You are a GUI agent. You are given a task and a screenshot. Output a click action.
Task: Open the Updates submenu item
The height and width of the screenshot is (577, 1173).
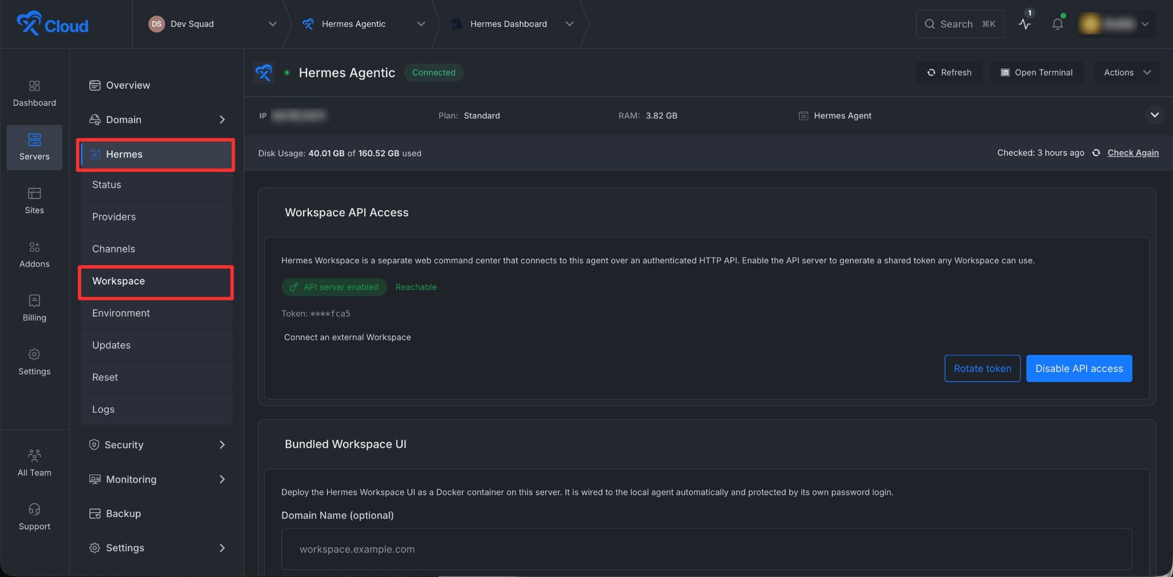156,345
